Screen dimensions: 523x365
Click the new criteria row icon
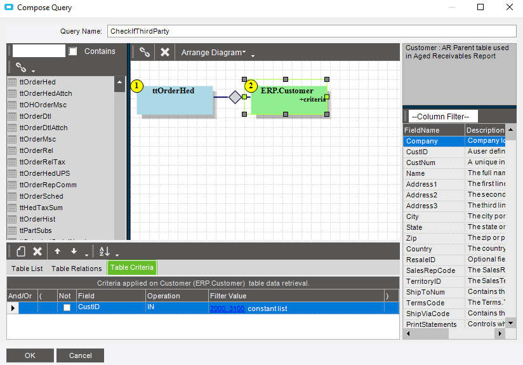tap(21, 251)
